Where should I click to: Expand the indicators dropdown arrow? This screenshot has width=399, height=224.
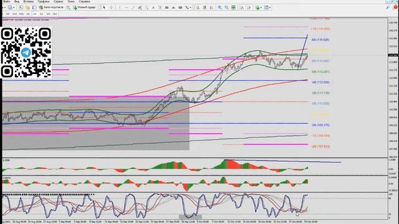261,7
